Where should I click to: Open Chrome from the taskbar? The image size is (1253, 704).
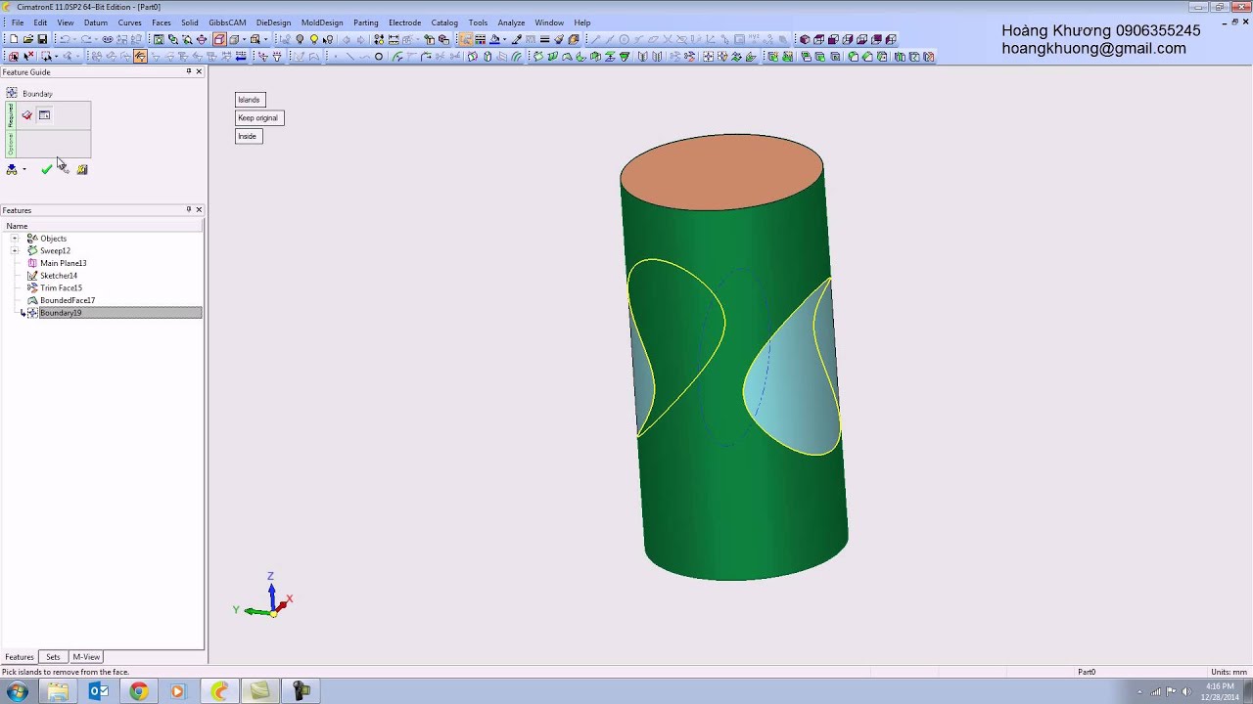138,691
